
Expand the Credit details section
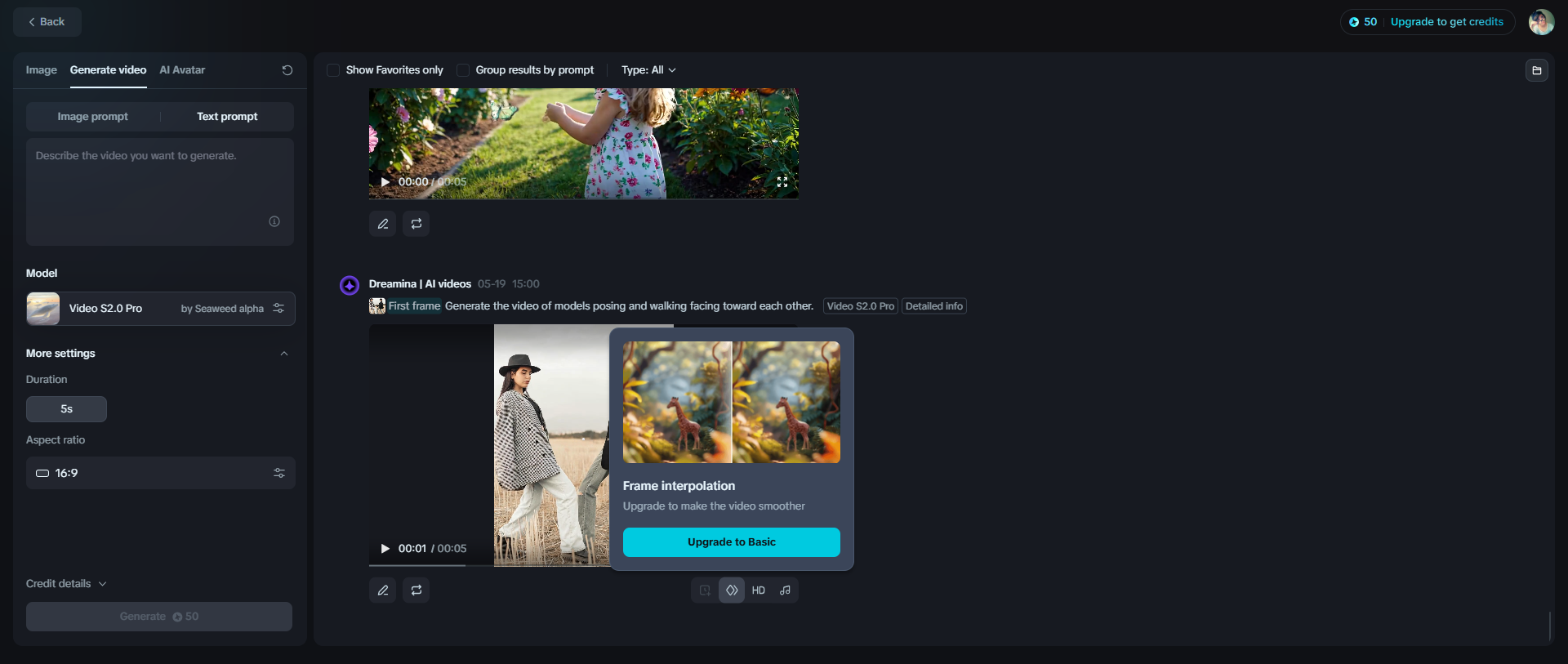click(x=66, y=584)
